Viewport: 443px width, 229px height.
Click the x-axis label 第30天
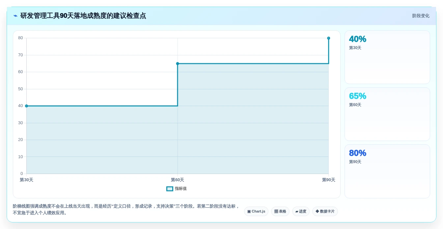26,180
